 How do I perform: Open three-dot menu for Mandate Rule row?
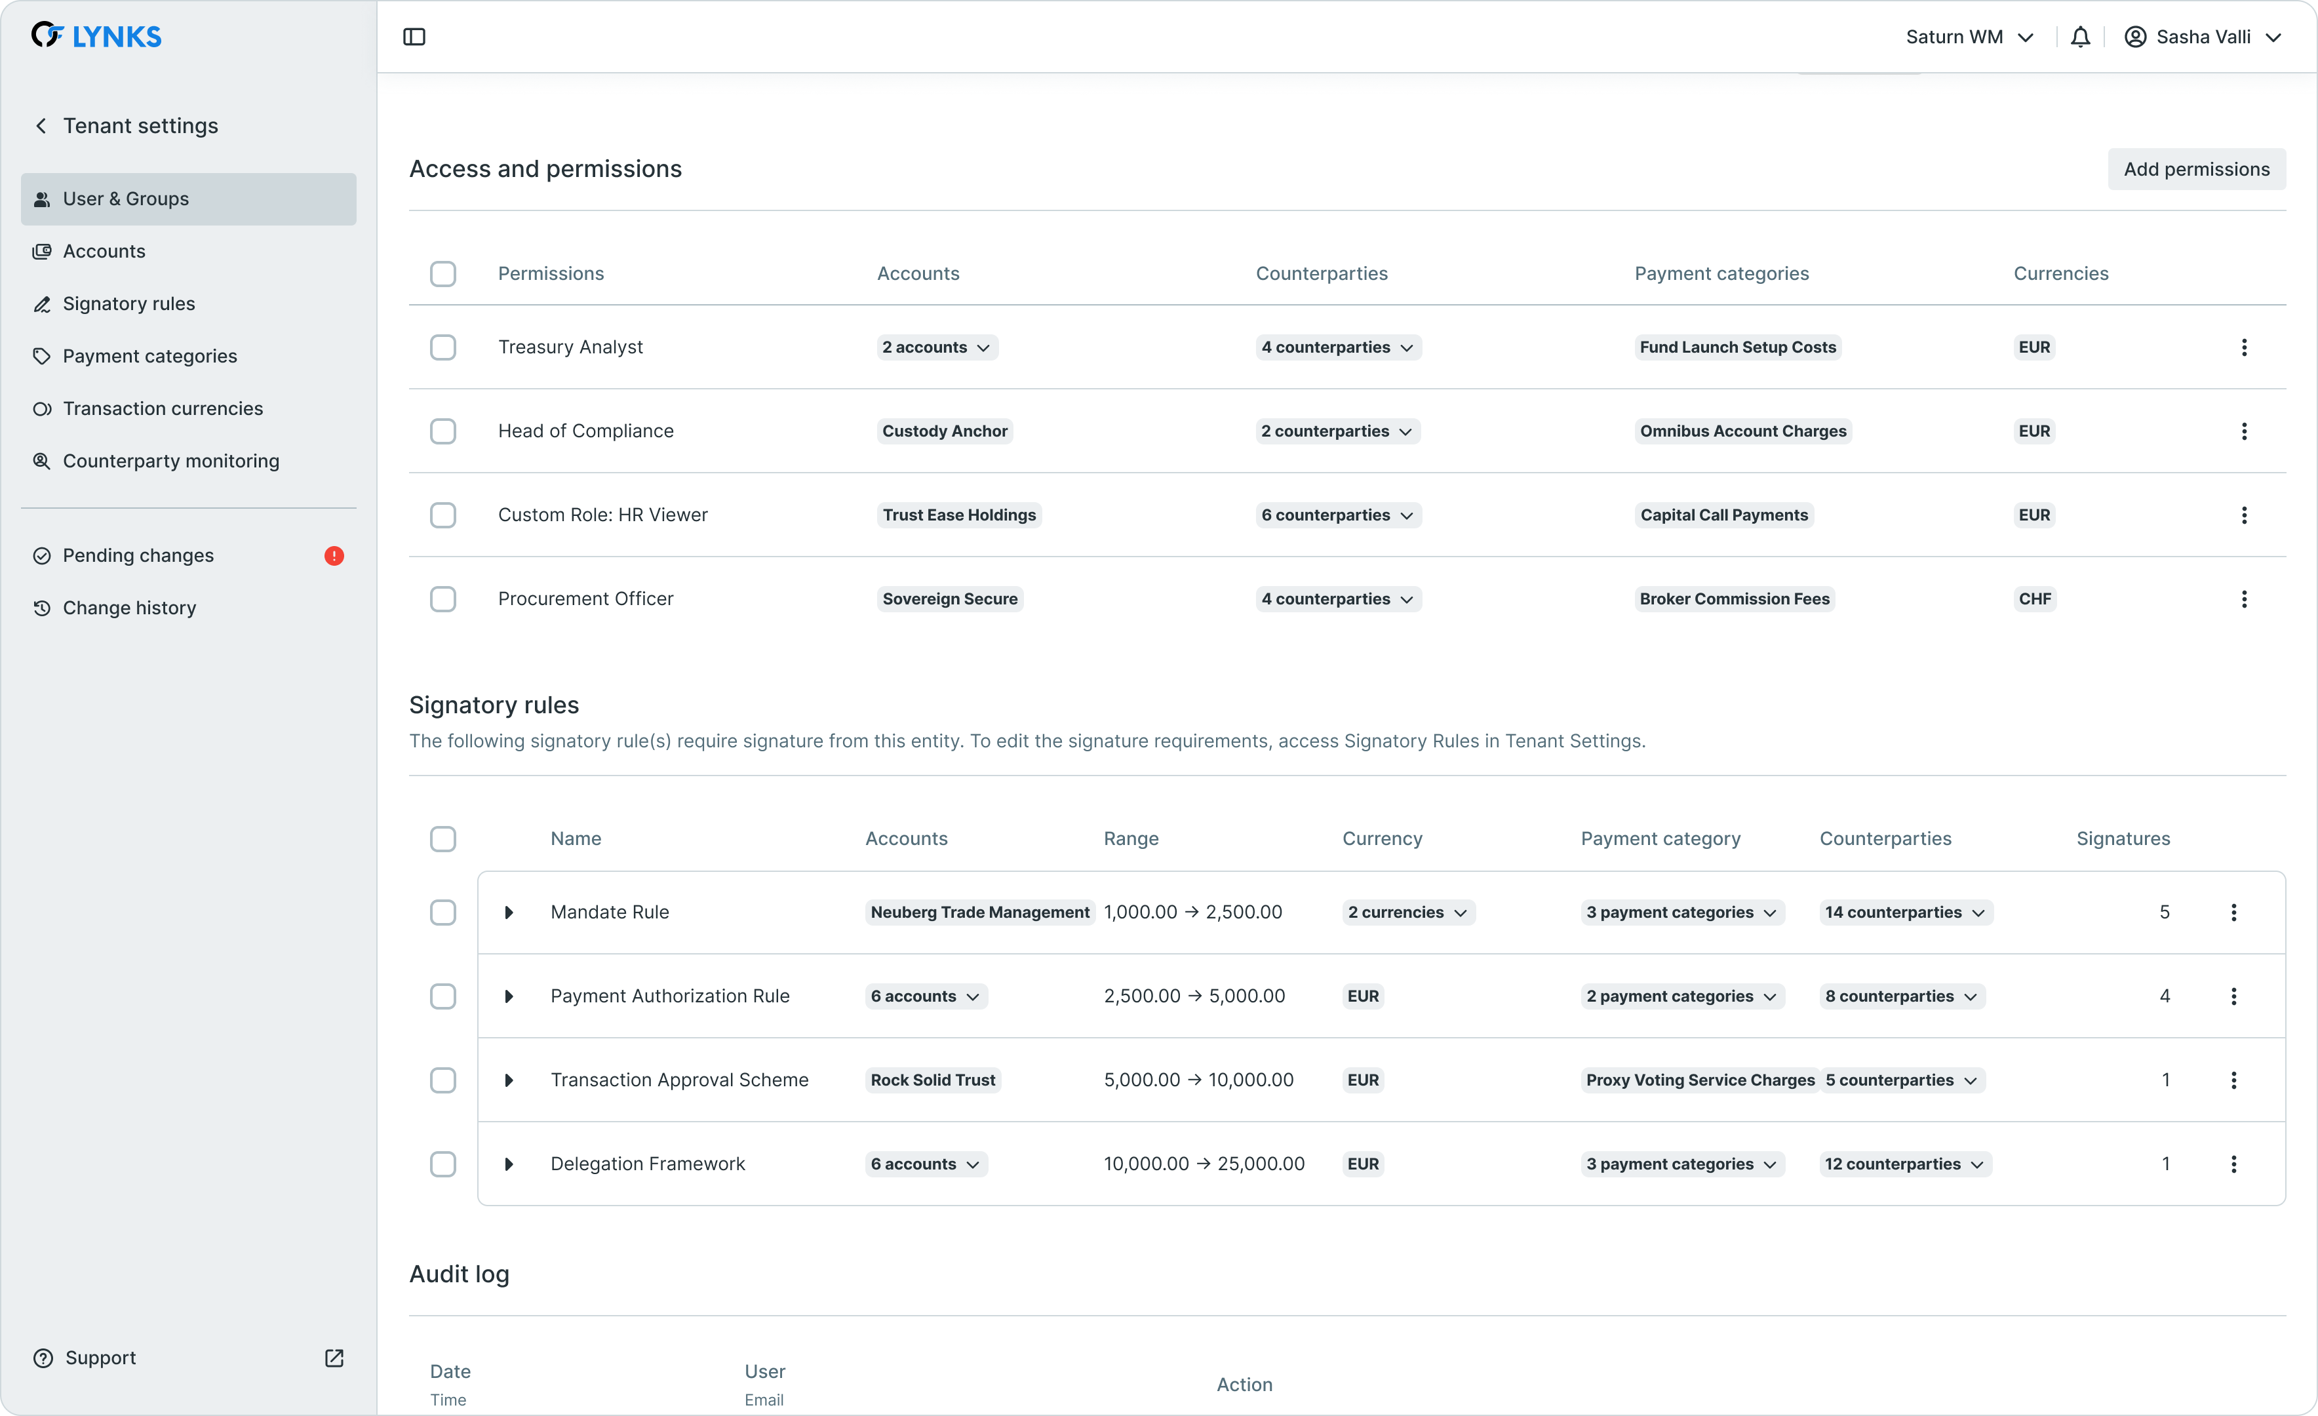pos(2233,913)
